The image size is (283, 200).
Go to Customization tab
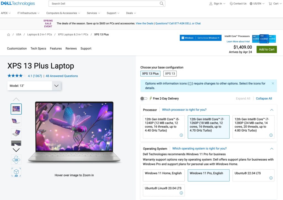[17, 49]
